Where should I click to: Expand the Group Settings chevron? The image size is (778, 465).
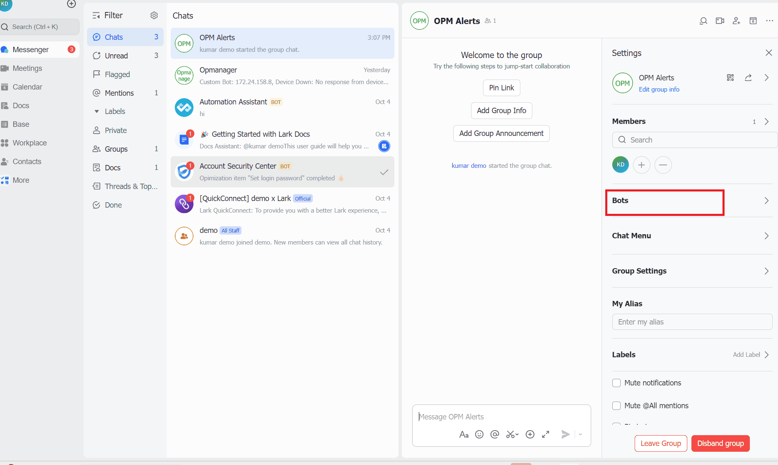pyautogui.click(x=767, y=271)
